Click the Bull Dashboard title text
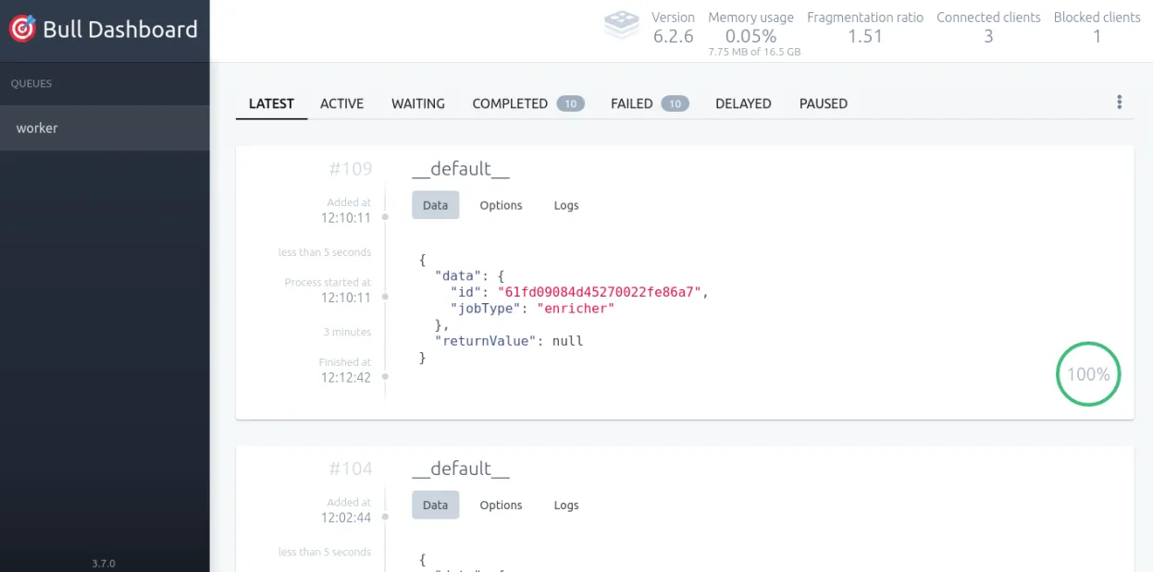Screen dimensions: 1153x572 point(120,30)
